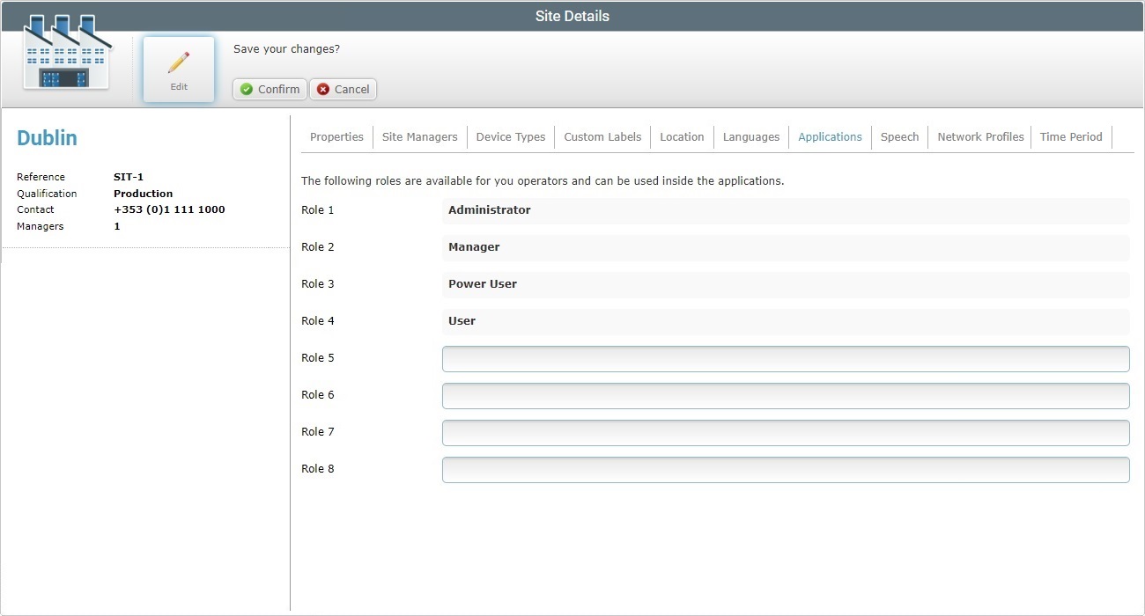Click the Role 1 Administrator field
This screenshot has height=616, width=1145.
784,210
